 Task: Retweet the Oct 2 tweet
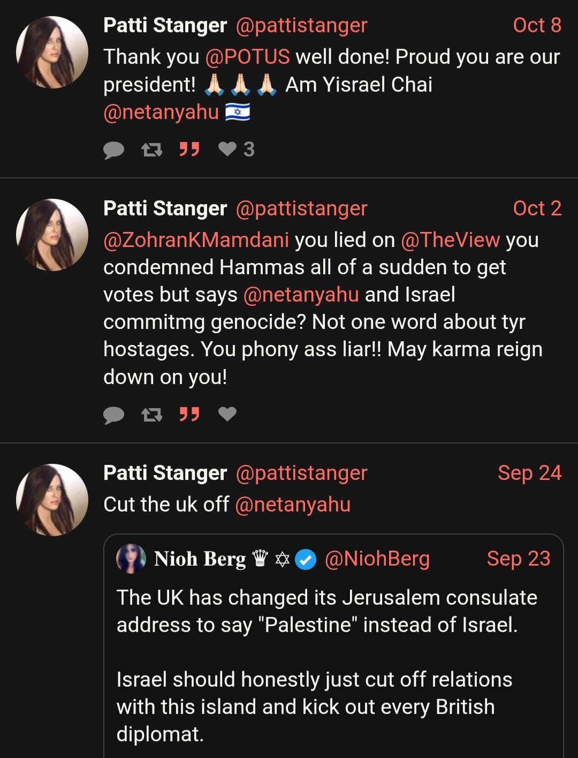pyautogui.click(x=151, y=414)
